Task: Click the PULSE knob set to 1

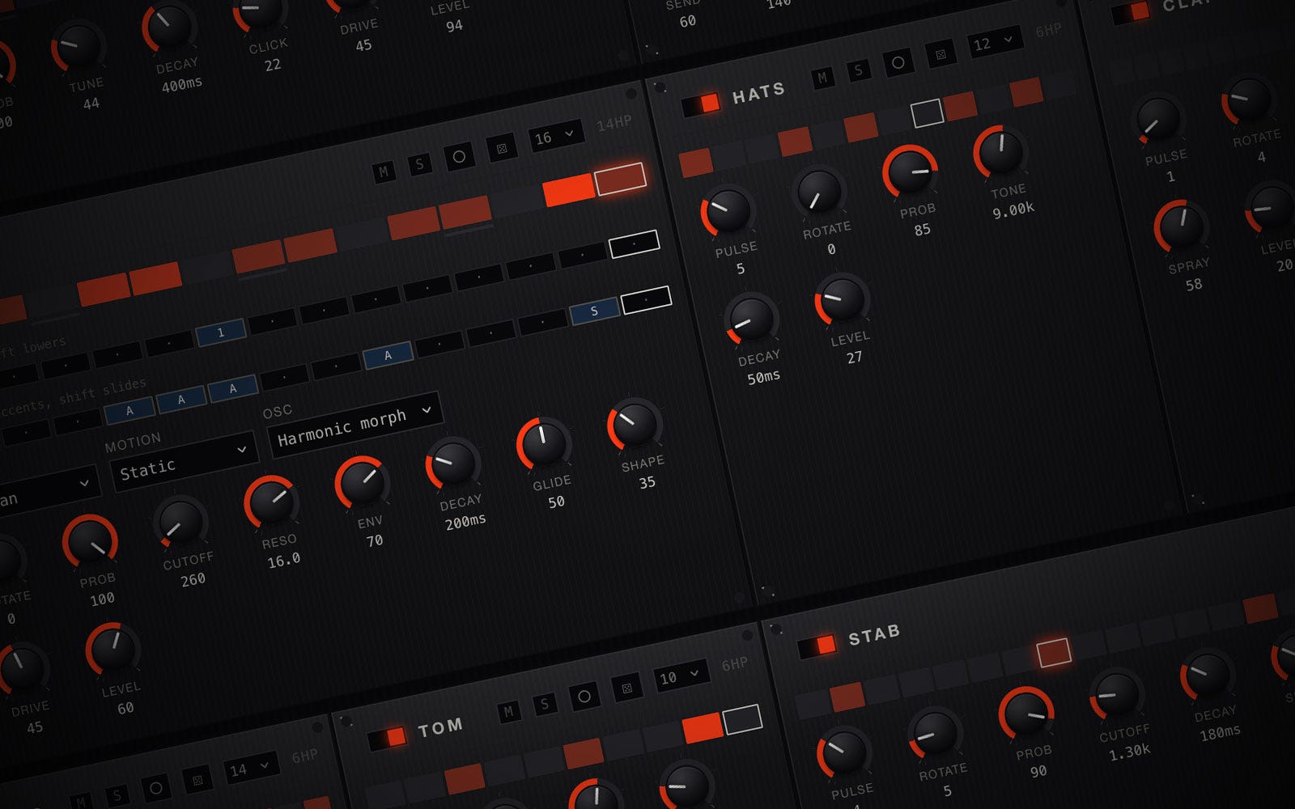Action: pos(1158,119)
